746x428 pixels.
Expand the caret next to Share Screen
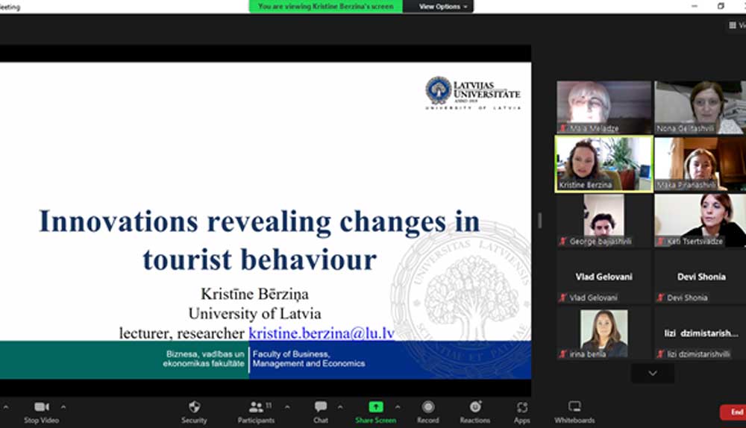(397, 407)
